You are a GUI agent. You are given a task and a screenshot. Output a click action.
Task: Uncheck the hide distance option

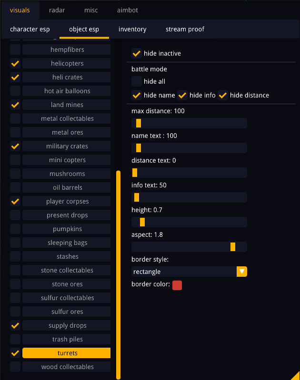tap(223, 95)
